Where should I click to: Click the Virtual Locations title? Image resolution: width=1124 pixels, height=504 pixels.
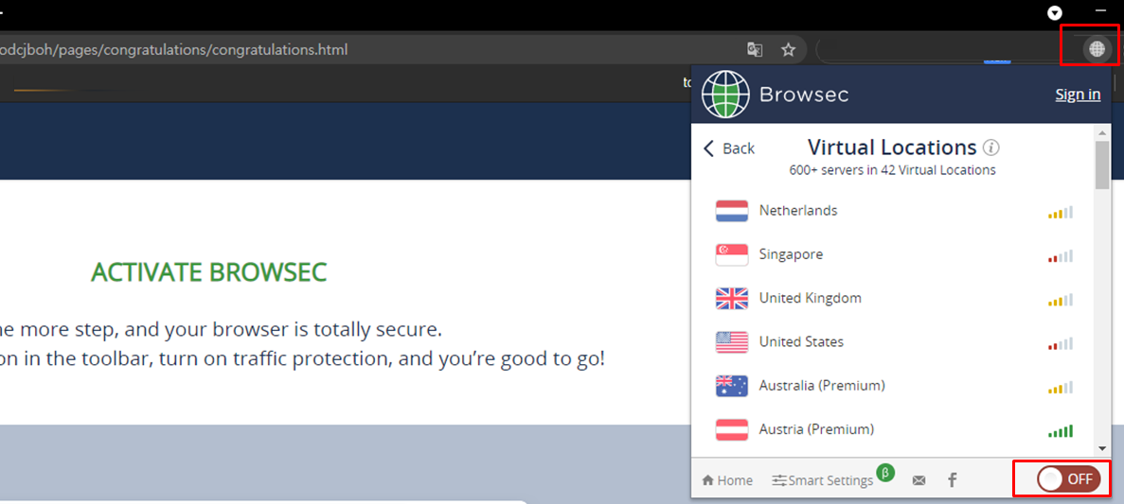tap(892, 148)
